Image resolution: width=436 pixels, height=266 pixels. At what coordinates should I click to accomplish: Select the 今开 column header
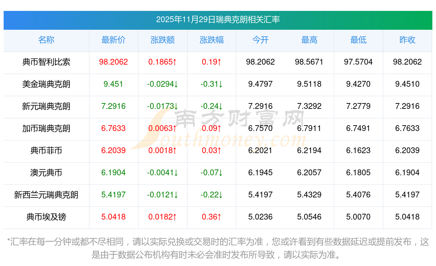pyautogui.click(x=261, y=40)
